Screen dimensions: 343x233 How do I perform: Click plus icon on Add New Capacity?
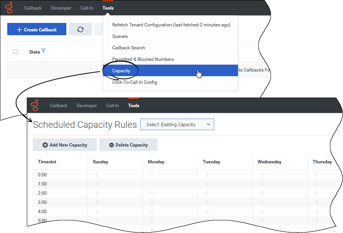(45, 145)
